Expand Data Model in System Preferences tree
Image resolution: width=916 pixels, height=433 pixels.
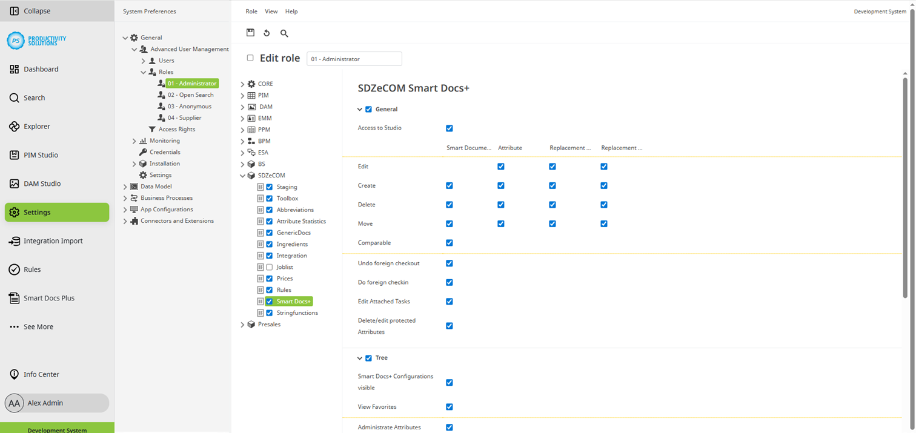[x=125, y=186]
